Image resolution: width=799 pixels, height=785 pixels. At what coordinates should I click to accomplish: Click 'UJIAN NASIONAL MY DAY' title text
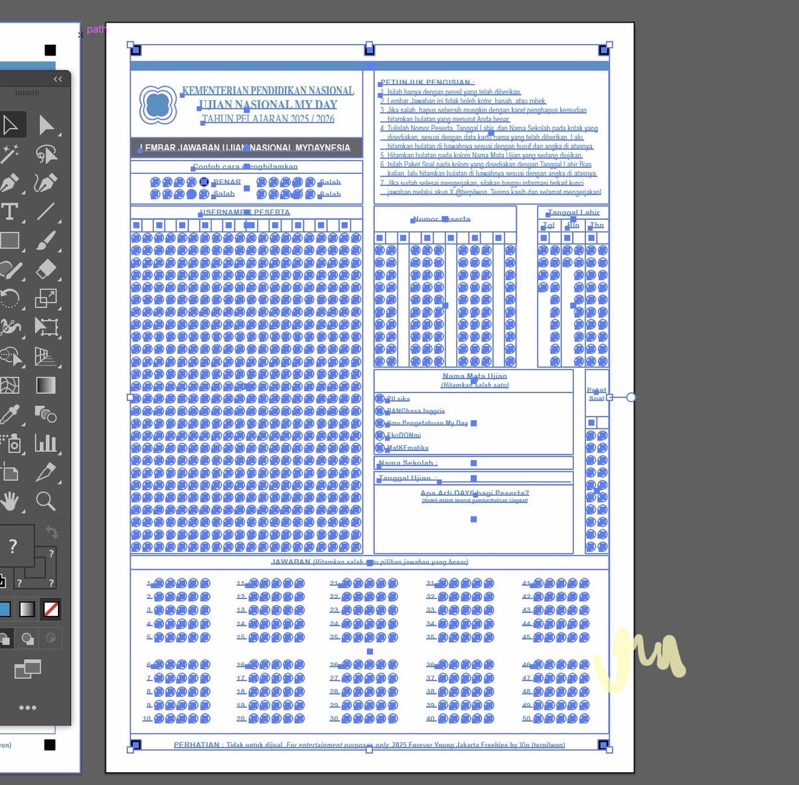[268, 105]
